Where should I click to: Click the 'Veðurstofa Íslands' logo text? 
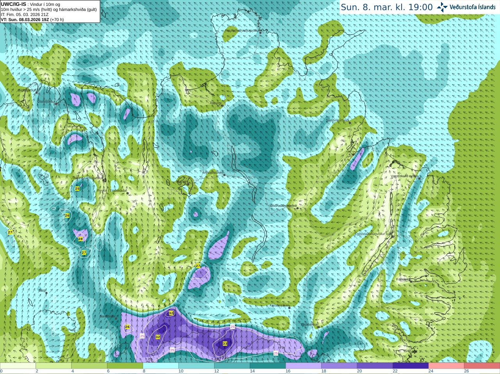473,7
